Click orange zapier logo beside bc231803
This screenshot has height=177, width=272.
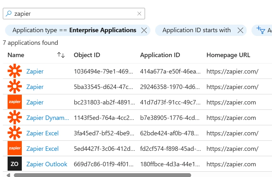click(15, 102)
